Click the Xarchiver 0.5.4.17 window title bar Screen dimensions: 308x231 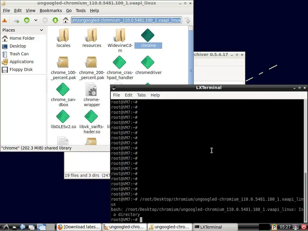219,55
